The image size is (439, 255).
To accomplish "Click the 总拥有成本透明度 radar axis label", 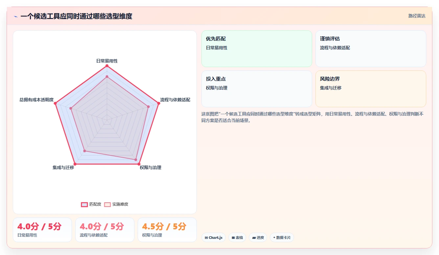I will tap(36, 100).
